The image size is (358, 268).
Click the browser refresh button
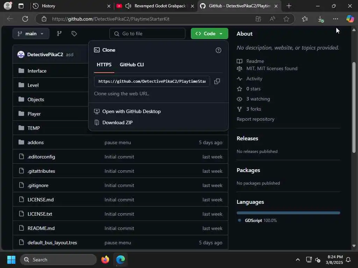click(x=25, y=19)
